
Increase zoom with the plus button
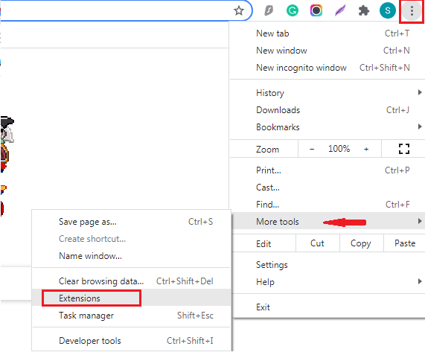[366, 149]
